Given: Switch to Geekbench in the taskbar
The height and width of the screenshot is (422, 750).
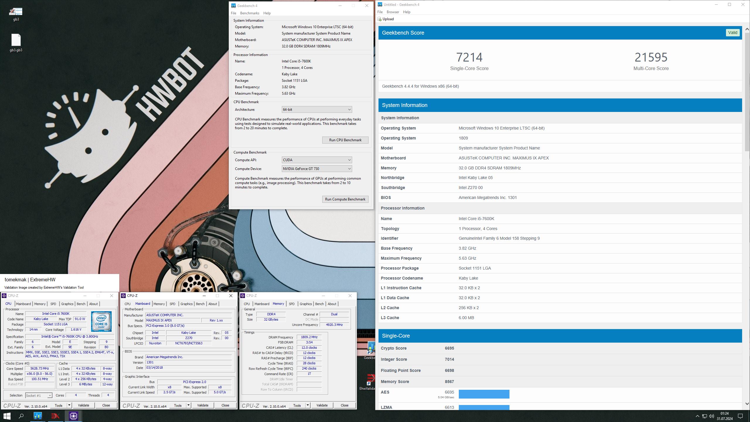Looking at the screenshot, I should click(38, 416).
